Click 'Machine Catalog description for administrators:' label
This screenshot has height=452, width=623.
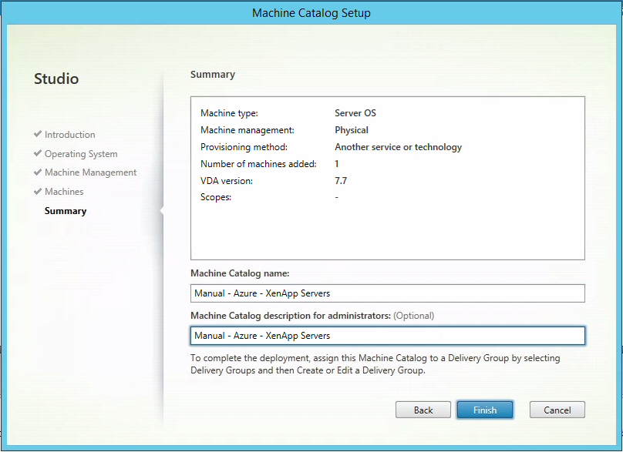(291, 316)
